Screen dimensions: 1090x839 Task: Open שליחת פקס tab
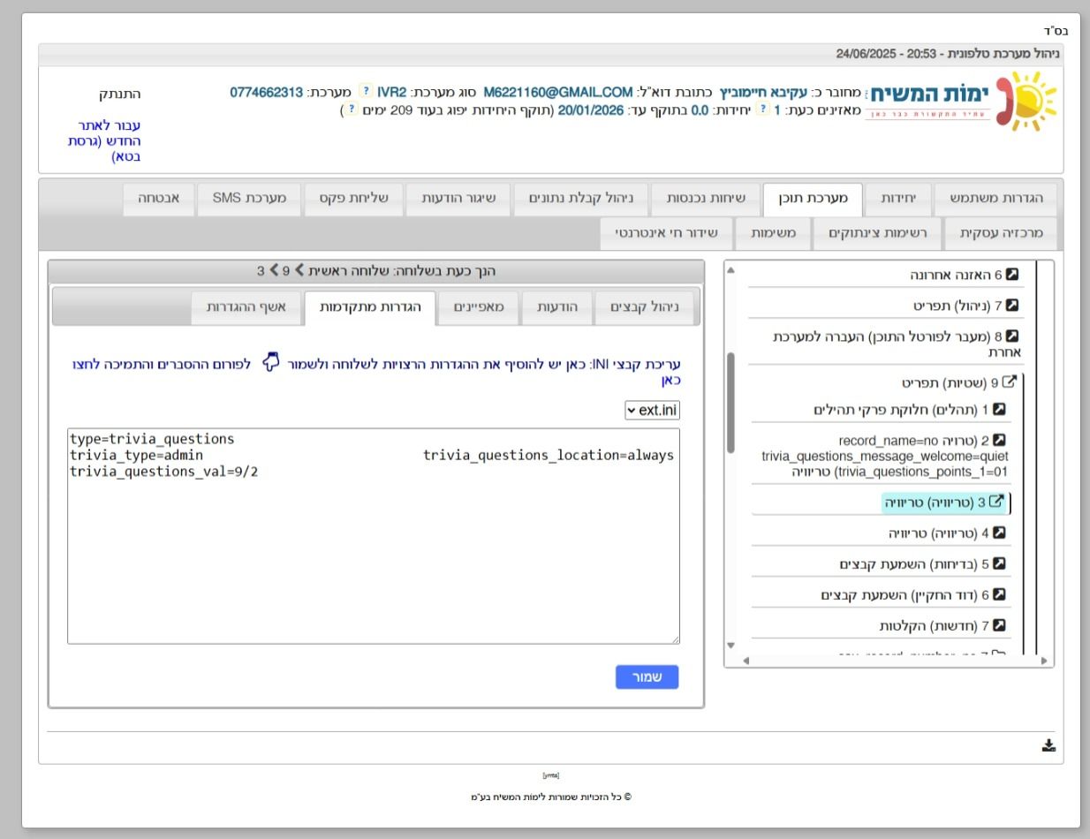coord(353,199)
